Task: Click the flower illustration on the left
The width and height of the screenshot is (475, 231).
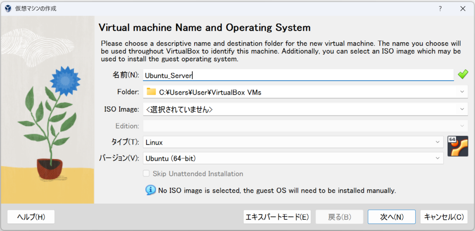Action: [47, 109]
